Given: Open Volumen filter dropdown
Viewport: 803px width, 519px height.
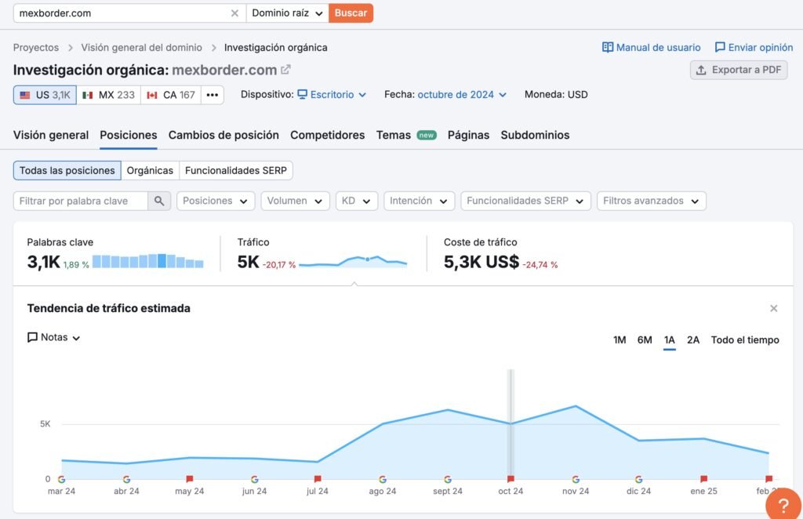Looking at the screenshot, I should coord(295,201).
